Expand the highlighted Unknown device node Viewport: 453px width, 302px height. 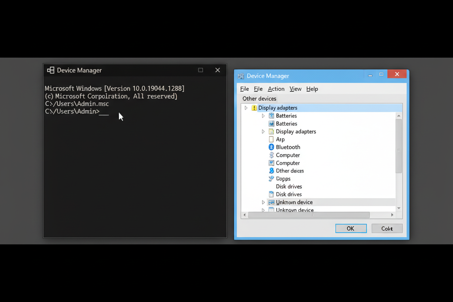tap(263, 202)
